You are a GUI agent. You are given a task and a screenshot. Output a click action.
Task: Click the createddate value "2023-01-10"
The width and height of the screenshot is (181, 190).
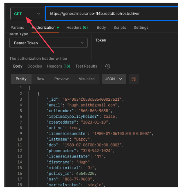pyautogui.click(x=94, y=122)
